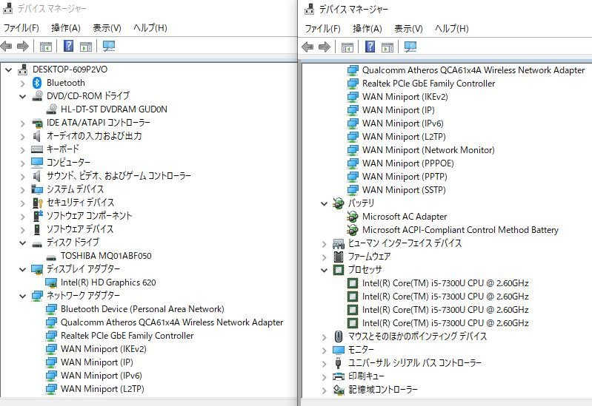Collapse the DVD/CD-ROM ドライブ category
Viewport: 592px width, 406px height.
[23, 96]
